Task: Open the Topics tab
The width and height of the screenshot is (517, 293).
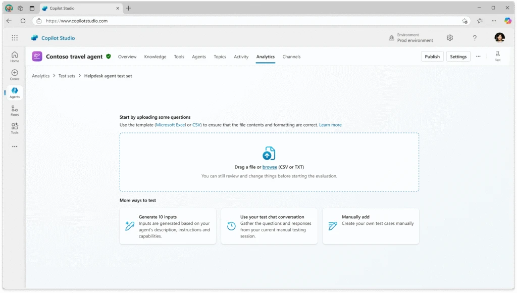Action: pos(220,57)
